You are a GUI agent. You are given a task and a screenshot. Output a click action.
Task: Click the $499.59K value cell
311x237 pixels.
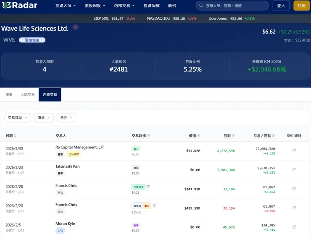tap(192, 208)
